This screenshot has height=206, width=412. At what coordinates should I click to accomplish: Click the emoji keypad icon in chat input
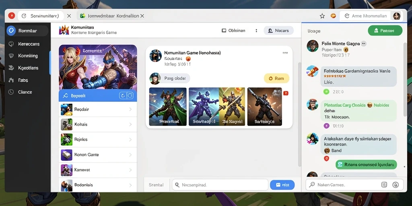384,185
